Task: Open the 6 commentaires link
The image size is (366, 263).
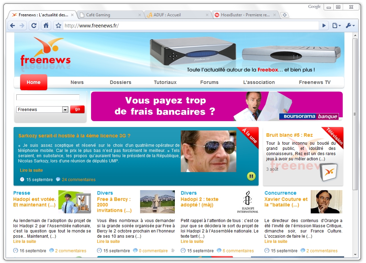Action: 238,251
